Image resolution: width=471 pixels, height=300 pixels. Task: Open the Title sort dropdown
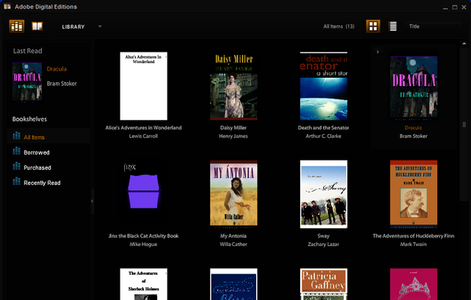click(433, 27)
